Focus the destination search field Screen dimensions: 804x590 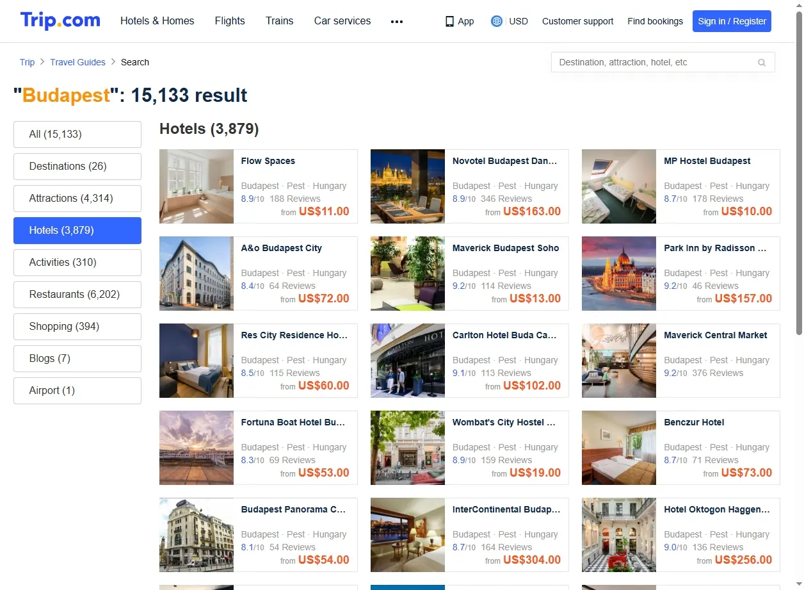click(663, 62)
